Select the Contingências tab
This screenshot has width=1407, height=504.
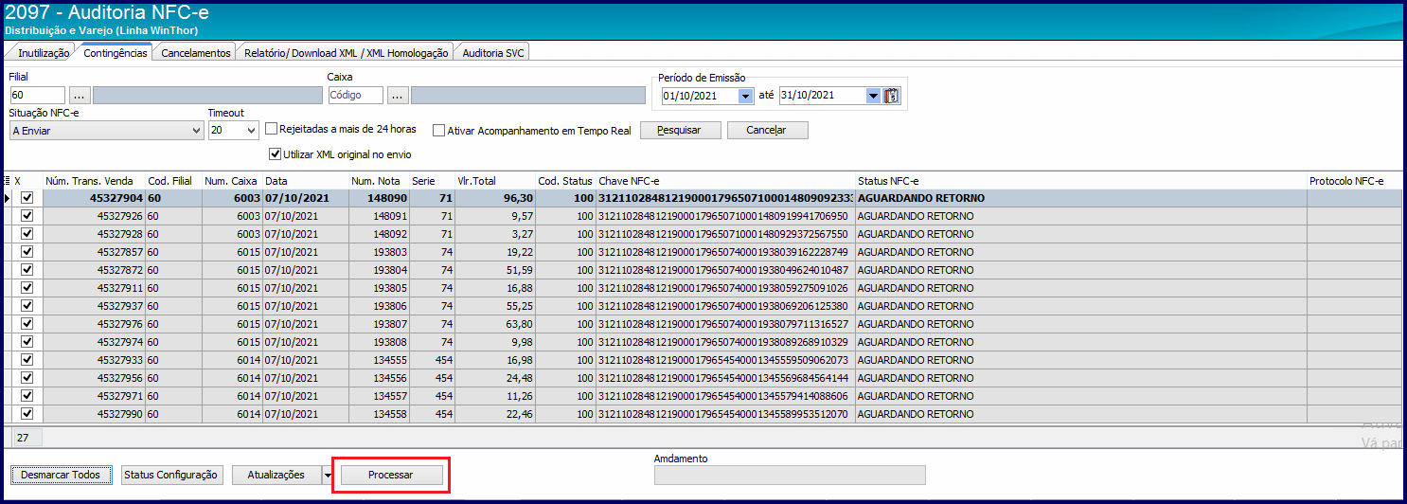(x=116, y=53)
